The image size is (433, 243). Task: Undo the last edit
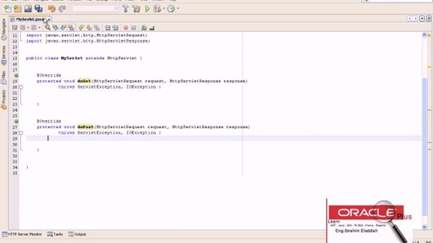51,9
